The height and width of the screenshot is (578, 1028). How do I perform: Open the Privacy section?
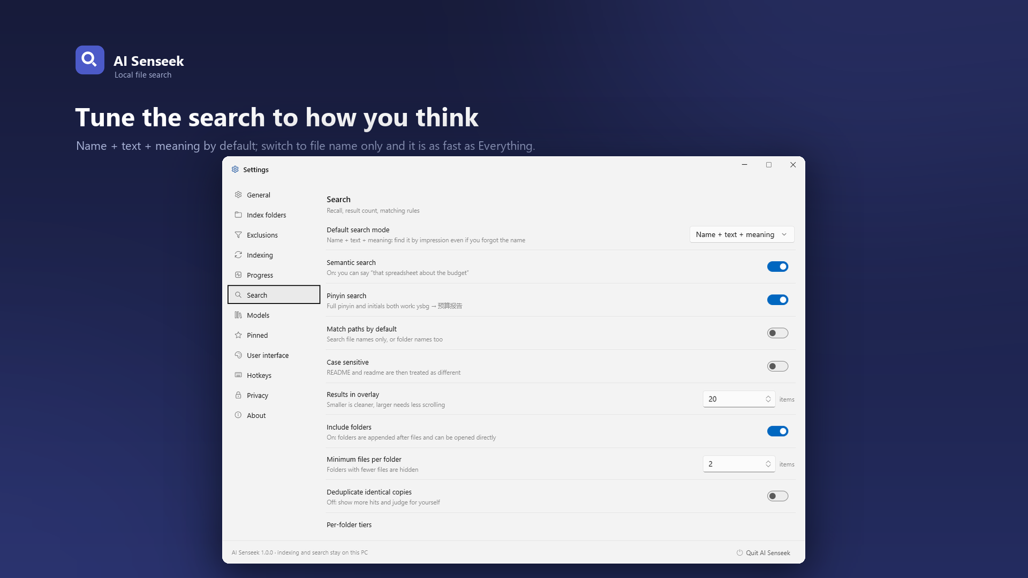pyautogui.click(x=274, y=395)
